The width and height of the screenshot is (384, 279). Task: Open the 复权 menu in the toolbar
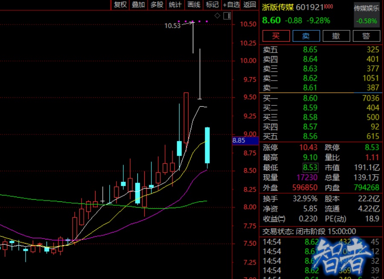pyautogui.click(x=120, y=5)
